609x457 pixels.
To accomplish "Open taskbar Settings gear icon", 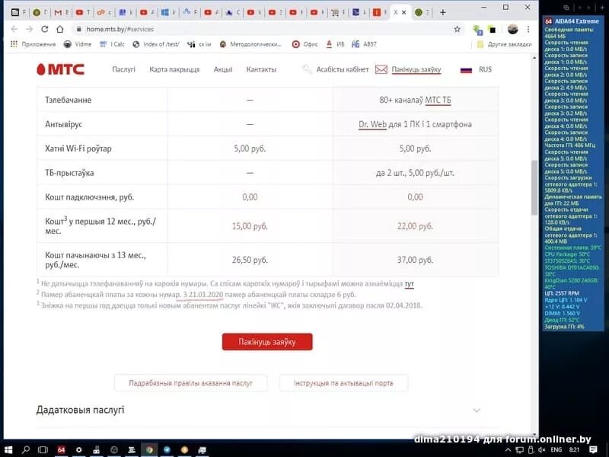I will pos(78,450).
